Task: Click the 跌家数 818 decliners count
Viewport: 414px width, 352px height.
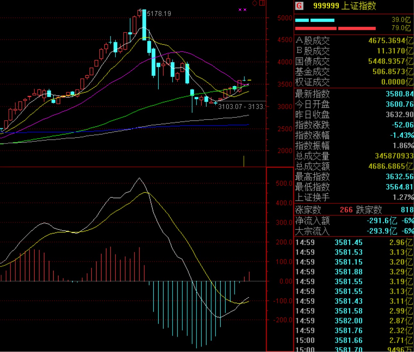Action: (407, 210)
